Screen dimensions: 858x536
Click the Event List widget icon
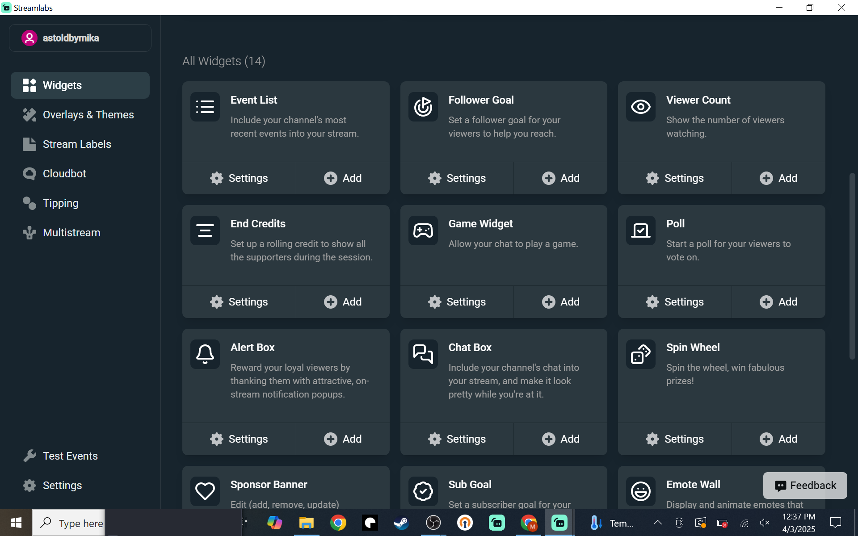coord(205,106)
